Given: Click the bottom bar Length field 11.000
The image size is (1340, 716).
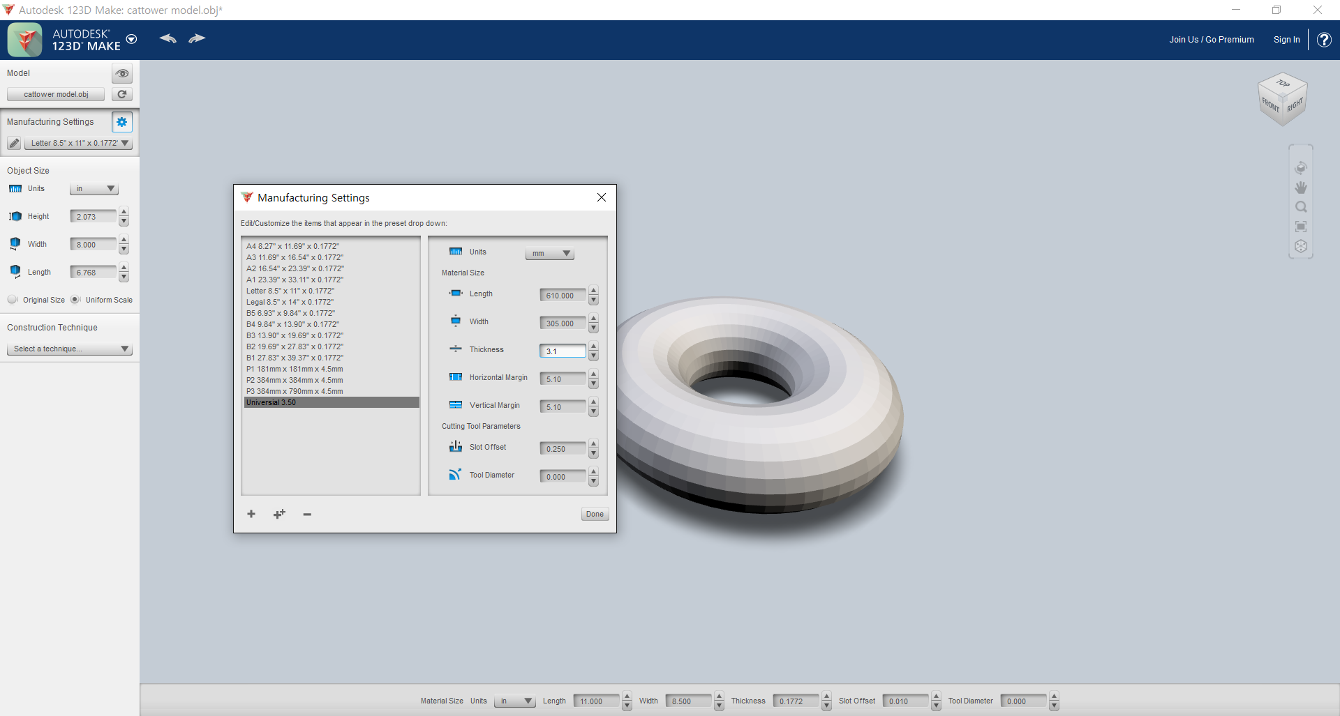Looking at the screenshot, I should [597, 701].
